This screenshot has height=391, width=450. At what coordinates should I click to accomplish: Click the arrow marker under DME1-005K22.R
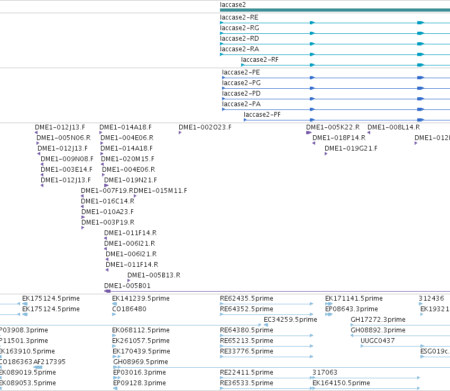[x=308, y=133]
